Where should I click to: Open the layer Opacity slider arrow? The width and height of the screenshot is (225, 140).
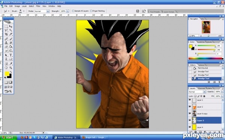coord(222,91)
